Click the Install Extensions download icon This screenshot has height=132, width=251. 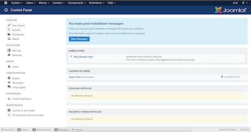click(x=9, y=99)
